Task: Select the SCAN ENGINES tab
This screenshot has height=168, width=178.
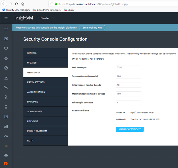Action: pyautogui.click(x=46, y=111)
